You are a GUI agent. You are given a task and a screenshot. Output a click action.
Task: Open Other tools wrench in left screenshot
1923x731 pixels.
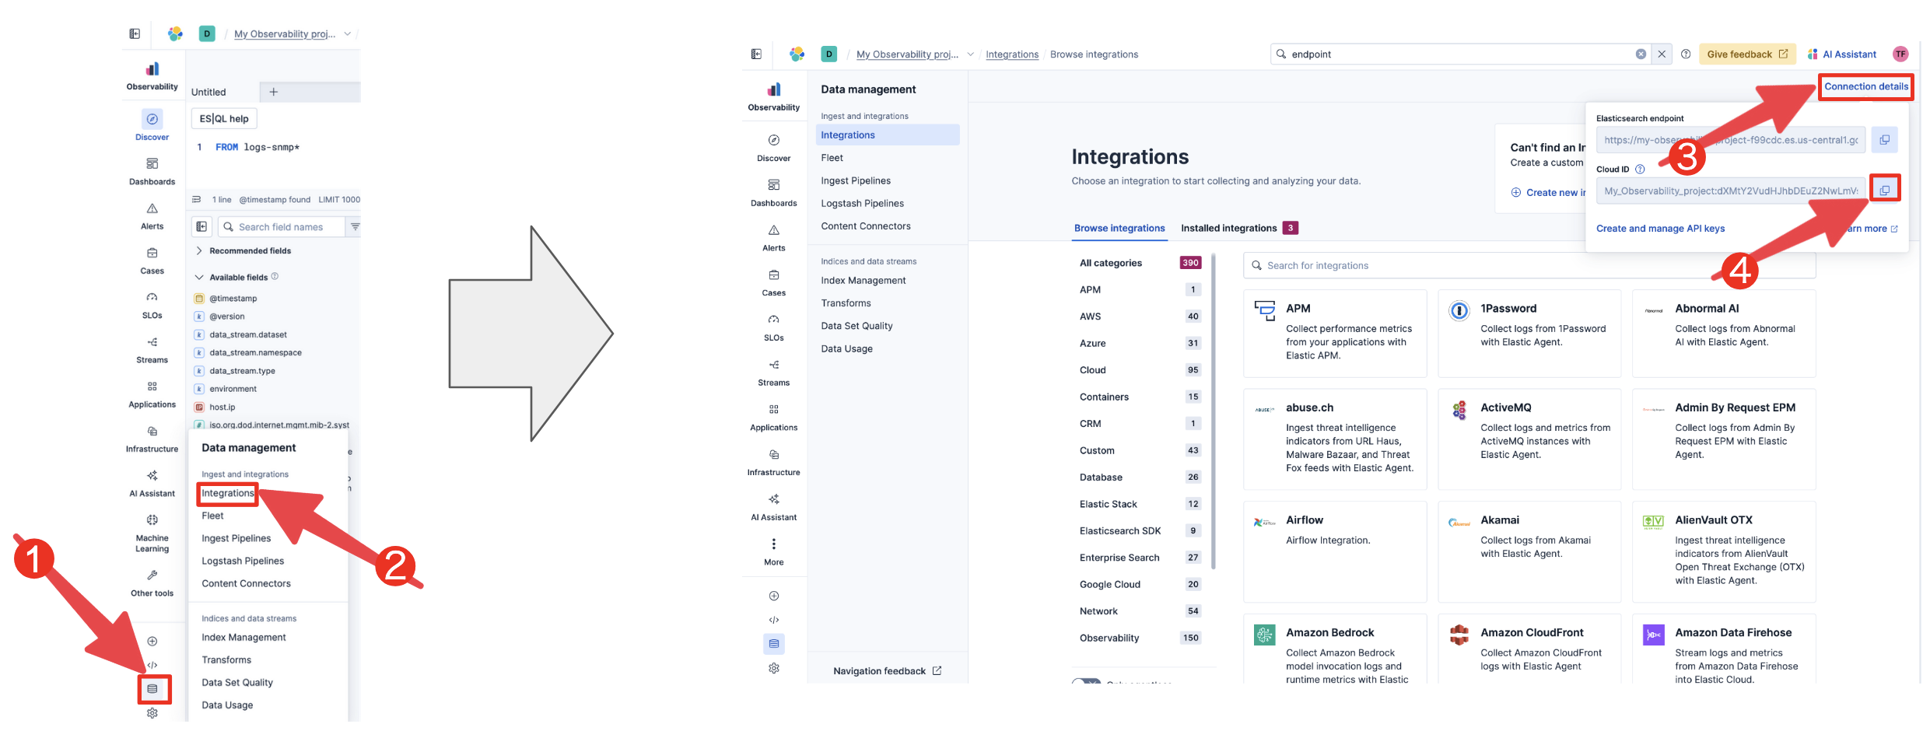pyautogui.click(x=152, y=583)
